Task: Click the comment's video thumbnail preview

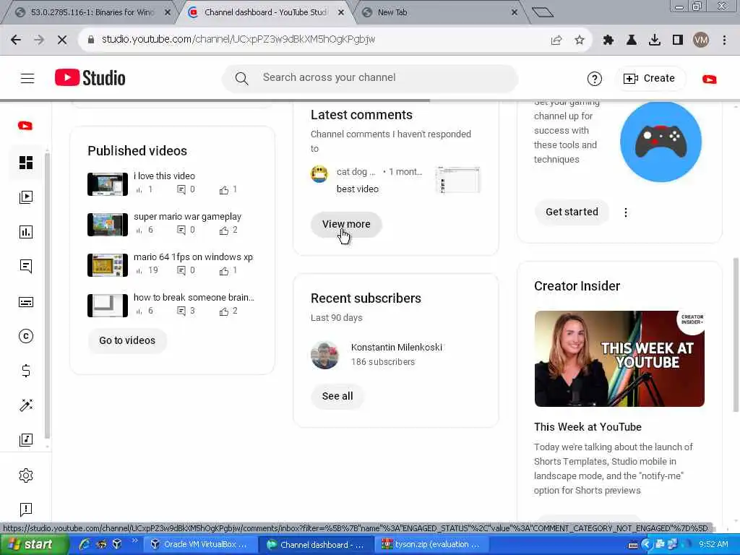Action: pyautogui.click(x=457, y=180)
